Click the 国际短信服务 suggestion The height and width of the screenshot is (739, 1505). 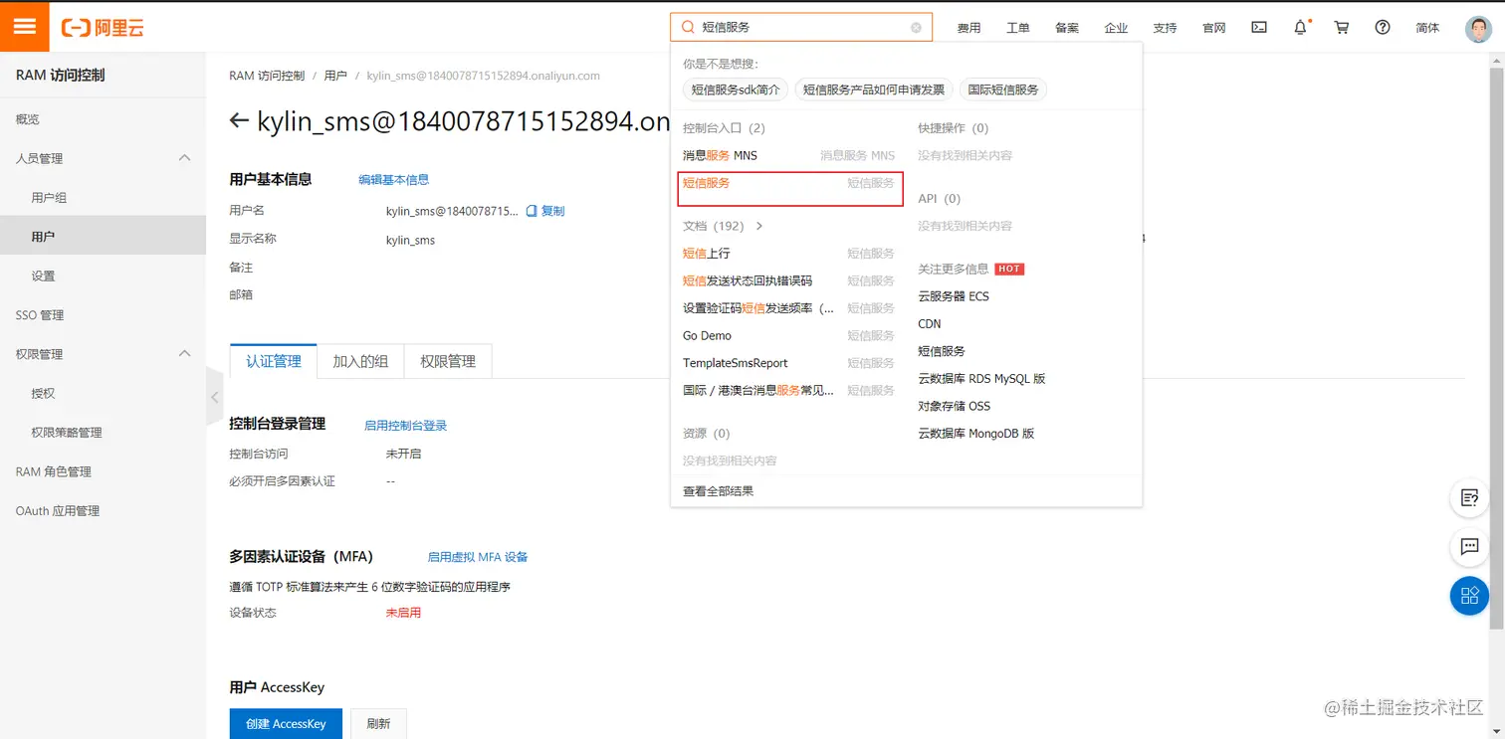1003,90
